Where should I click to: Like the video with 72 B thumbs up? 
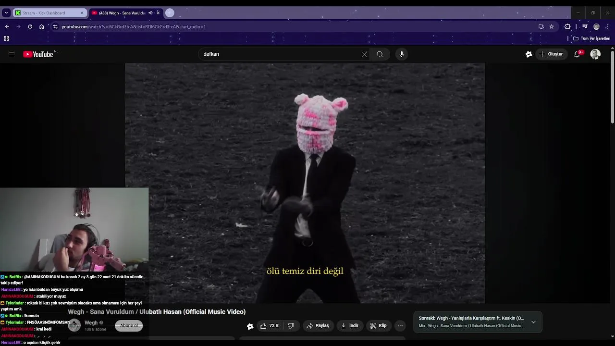(x=269, y=326)
